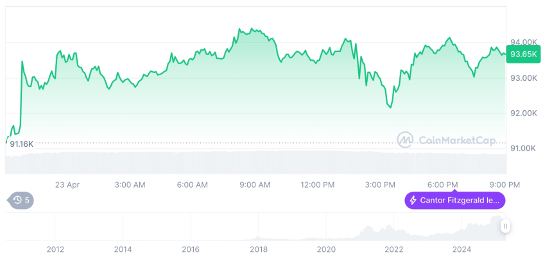Click the 3:00 PM time axis label
The height and width of the screenshot is (257, 552).
point(381,185)
